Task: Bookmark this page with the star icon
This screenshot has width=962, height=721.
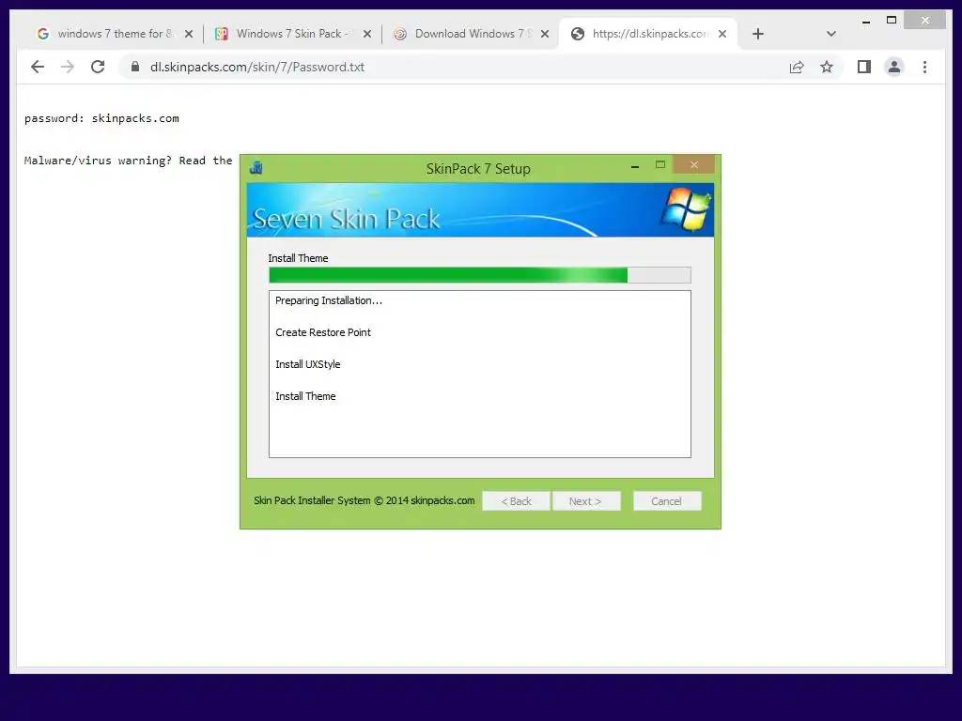Action: pos(827,67)
